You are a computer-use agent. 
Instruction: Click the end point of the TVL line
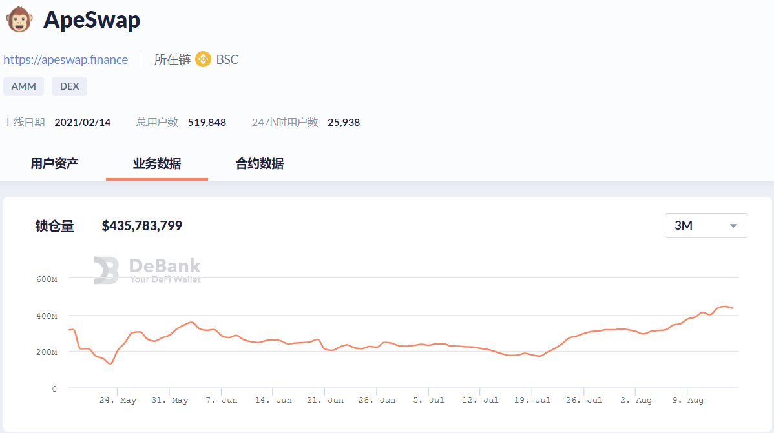tap(732, 308)
